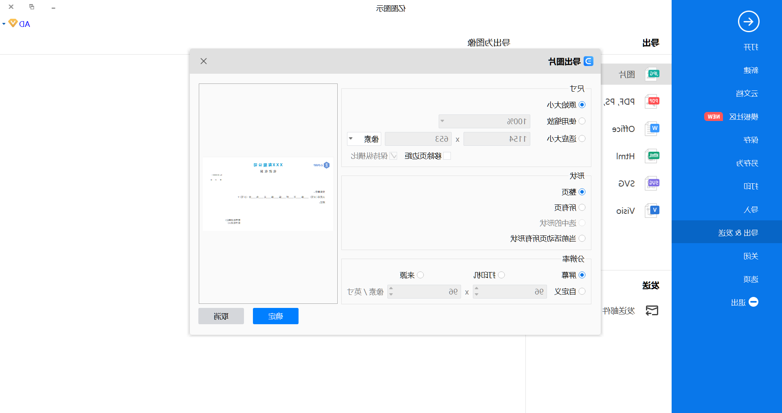This screenshot has height=413, width=782.
Task: Click the 退出 minus-circle icon
Action: (x=753, y=302)
